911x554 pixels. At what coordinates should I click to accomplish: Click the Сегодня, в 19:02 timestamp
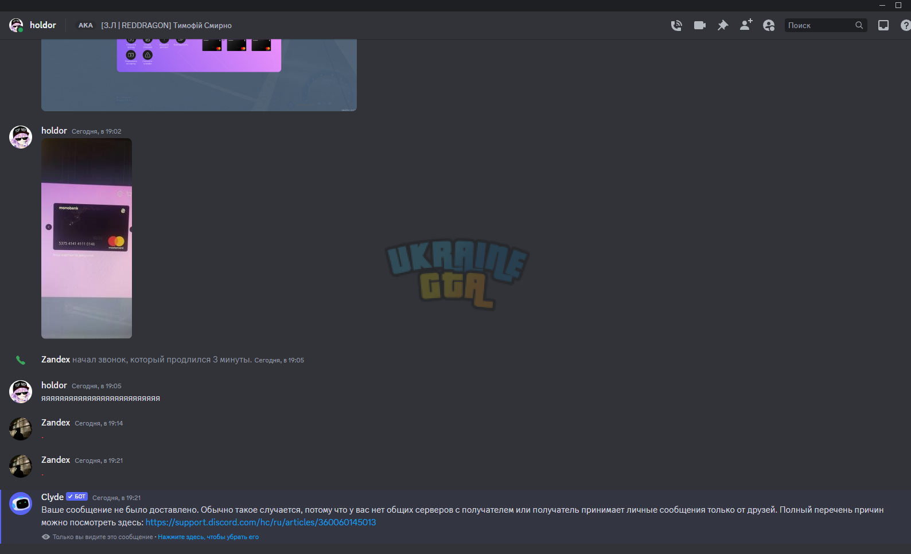click(96, 131)
